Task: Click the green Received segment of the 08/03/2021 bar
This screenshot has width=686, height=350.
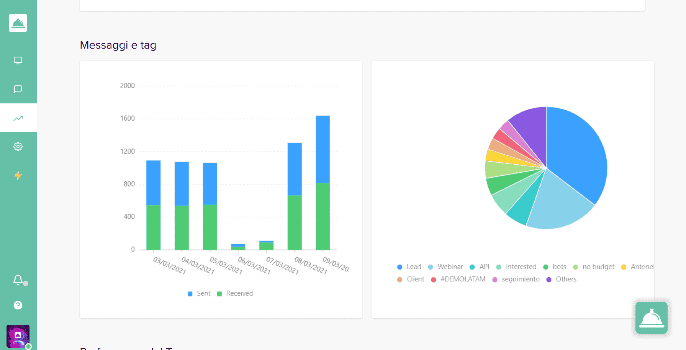Action: click(295, 222)
